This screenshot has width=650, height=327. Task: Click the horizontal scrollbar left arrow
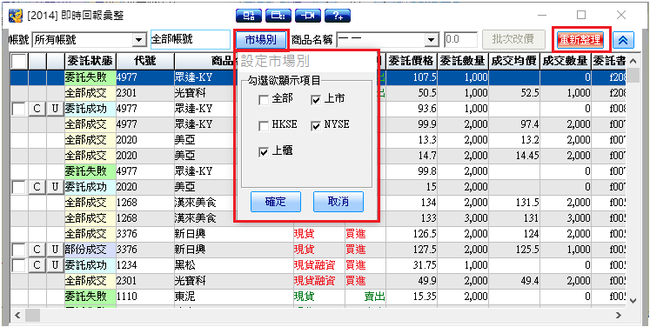pyautogui.click(x=17, y=315)
